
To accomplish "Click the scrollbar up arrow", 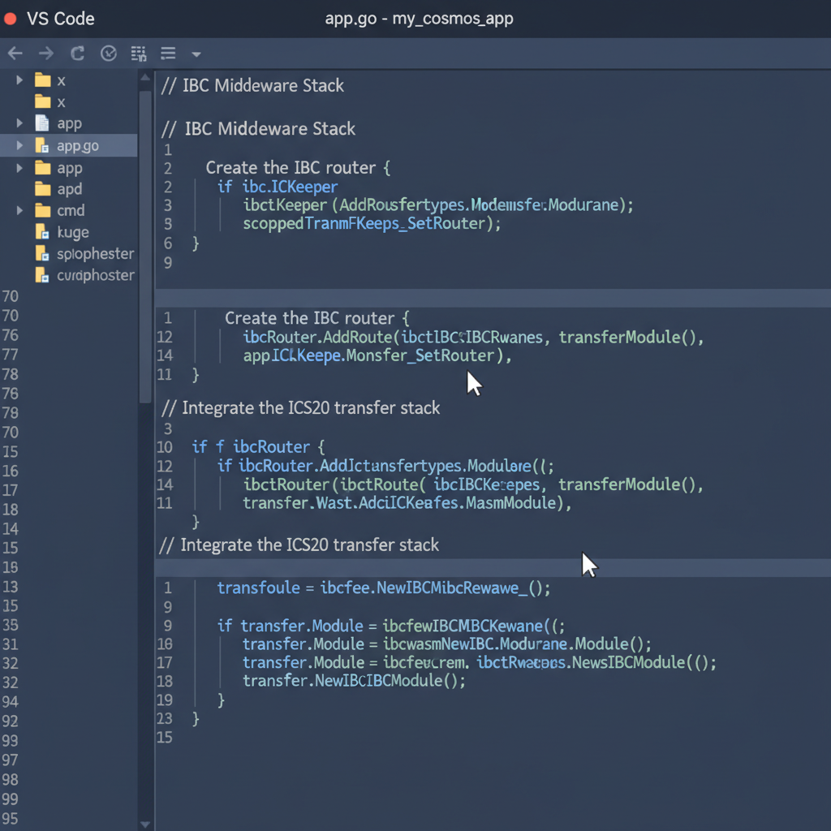I will coord(145,78).
